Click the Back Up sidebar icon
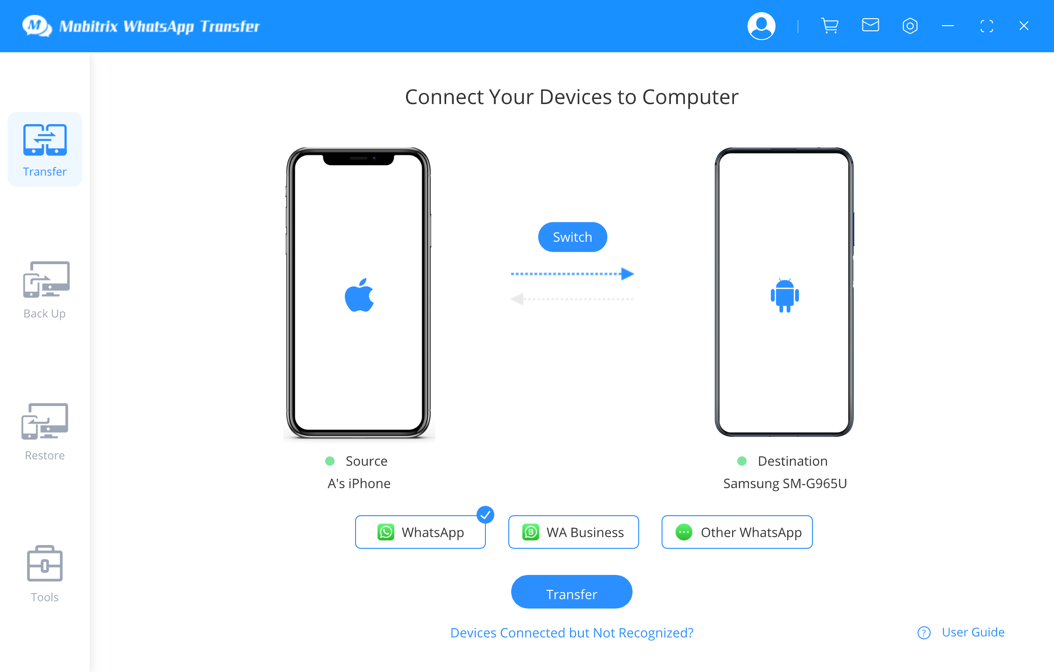This screenshot has height=672, width=1054. pyautogui.click(x=44, y=280)
